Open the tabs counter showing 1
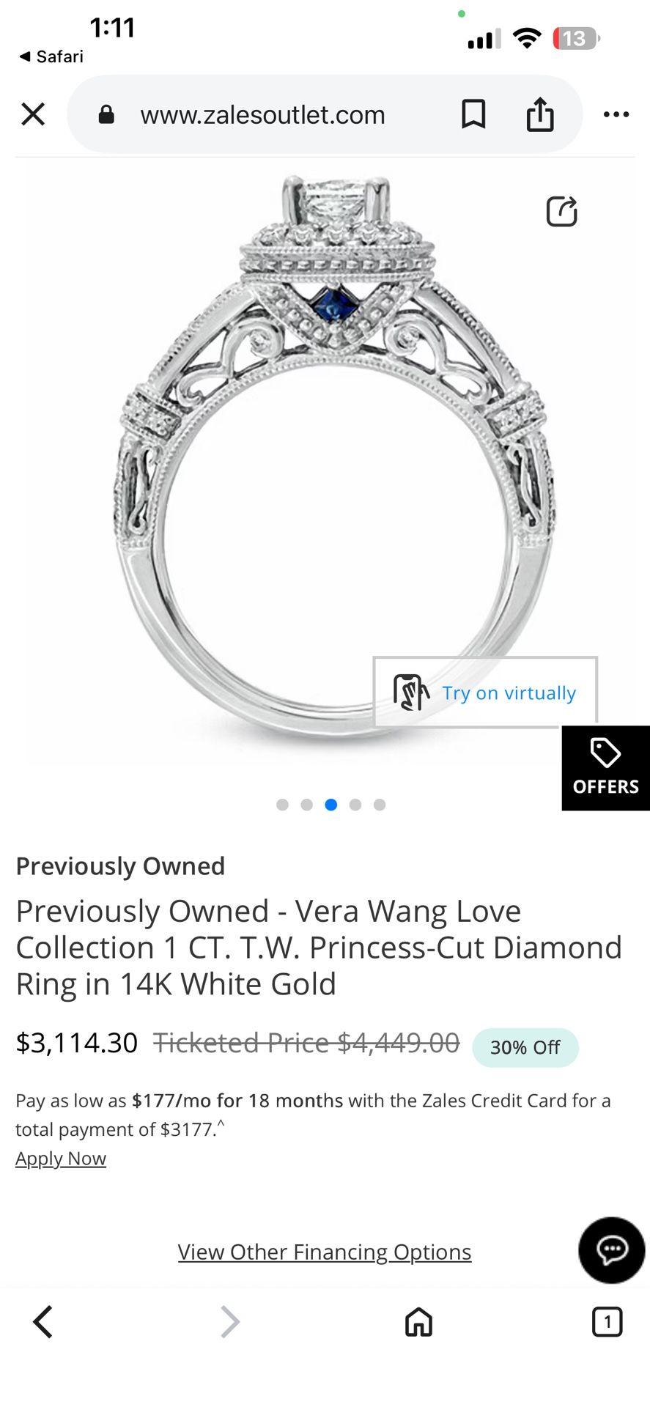 [x=607, y=1322]
